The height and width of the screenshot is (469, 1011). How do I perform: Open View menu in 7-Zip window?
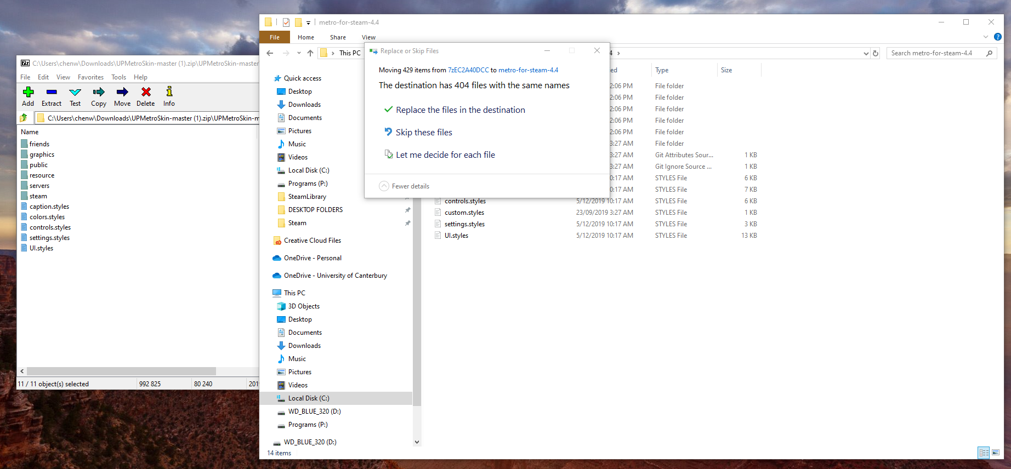tap(64, 77)
